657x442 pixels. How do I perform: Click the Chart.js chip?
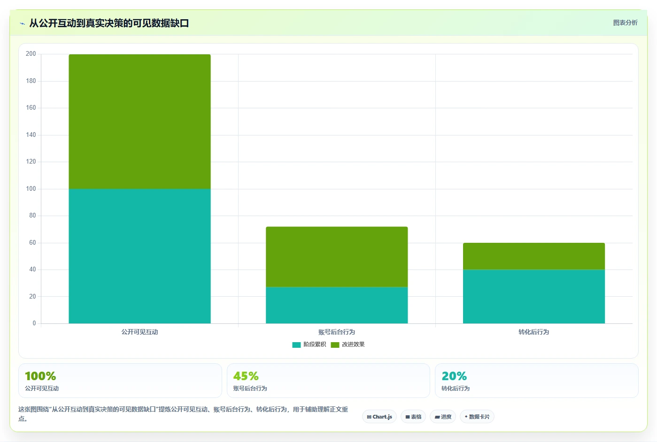point(379,417)
